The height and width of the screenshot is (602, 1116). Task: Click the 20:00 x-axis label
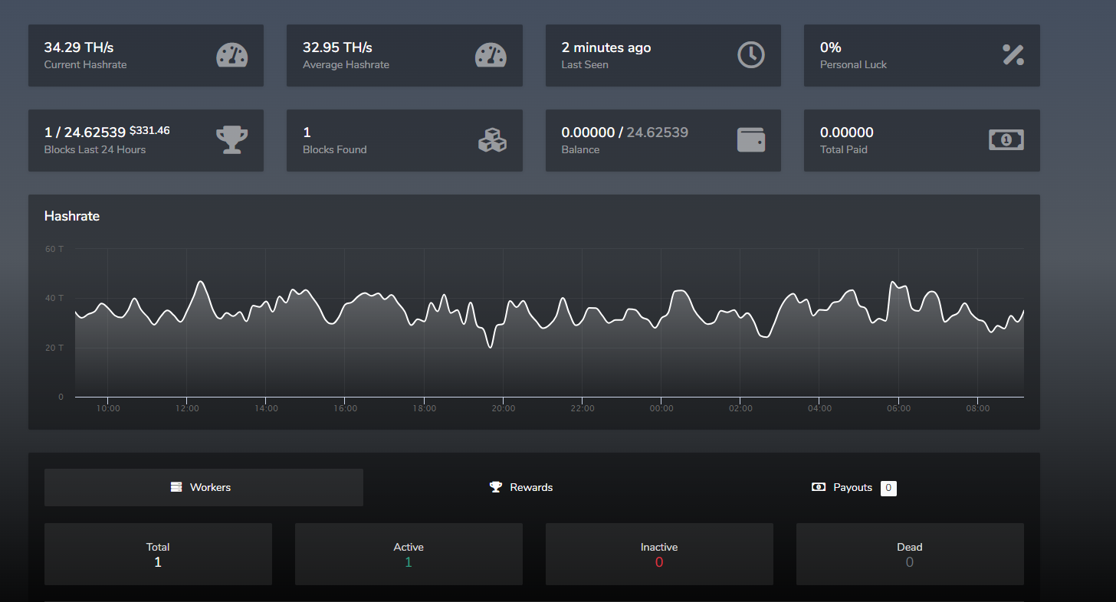pos(503,408)
